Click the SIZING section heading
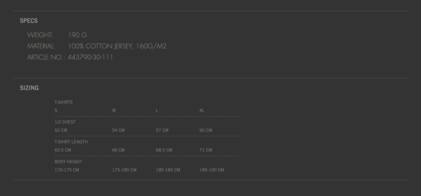 (29, 88)
